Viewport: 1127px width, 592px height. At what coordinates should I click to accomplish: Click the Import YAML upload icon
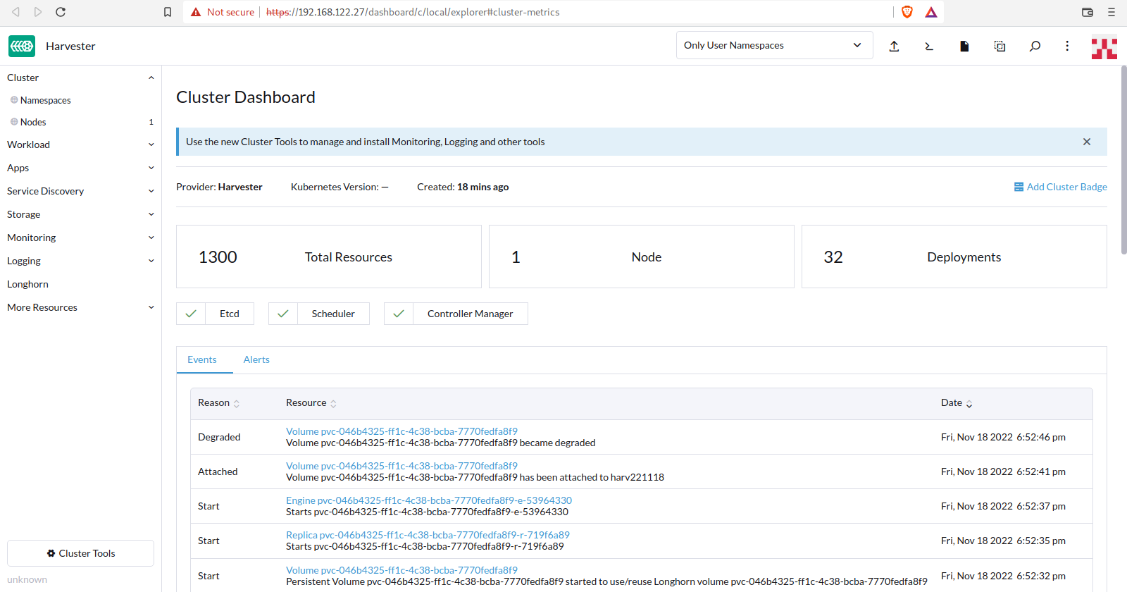894,46
